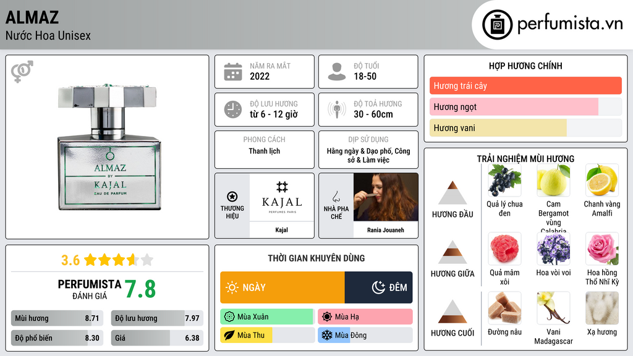Select the Hương trái cây accord bar
The height and width of the screenshot is (356, 633).
coord(525,85)
